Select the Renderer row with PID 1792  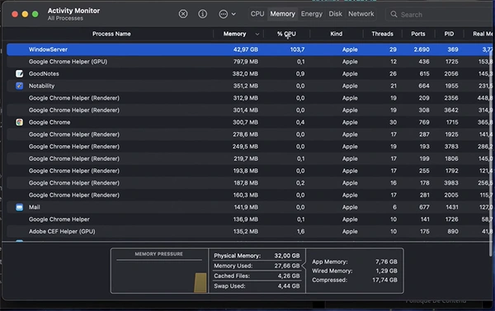pyautogui.click(x=249, y=171)
